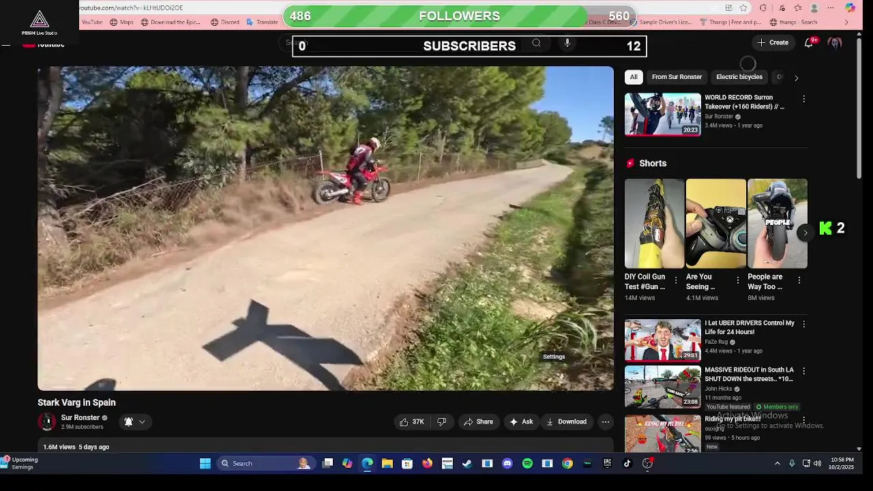Show next Shorts with the arrow
Viewport: 873px width, 491px height.
coord(805,233)
